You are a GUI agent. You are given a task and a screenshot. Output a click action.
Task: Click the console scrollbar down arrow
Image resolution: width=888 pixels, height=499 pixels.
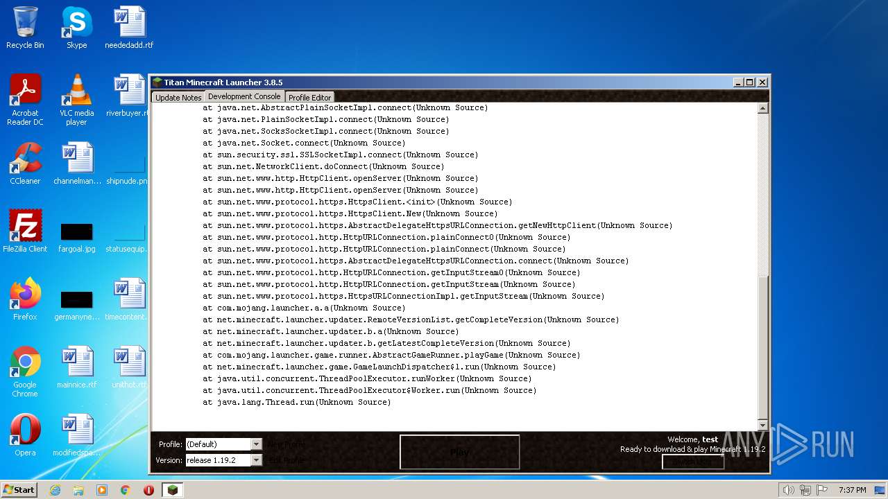click(763, 425)
